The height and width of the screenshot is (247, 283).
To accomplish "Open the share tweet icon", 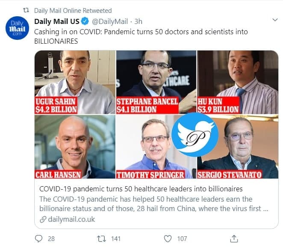I will coord(233,238).
